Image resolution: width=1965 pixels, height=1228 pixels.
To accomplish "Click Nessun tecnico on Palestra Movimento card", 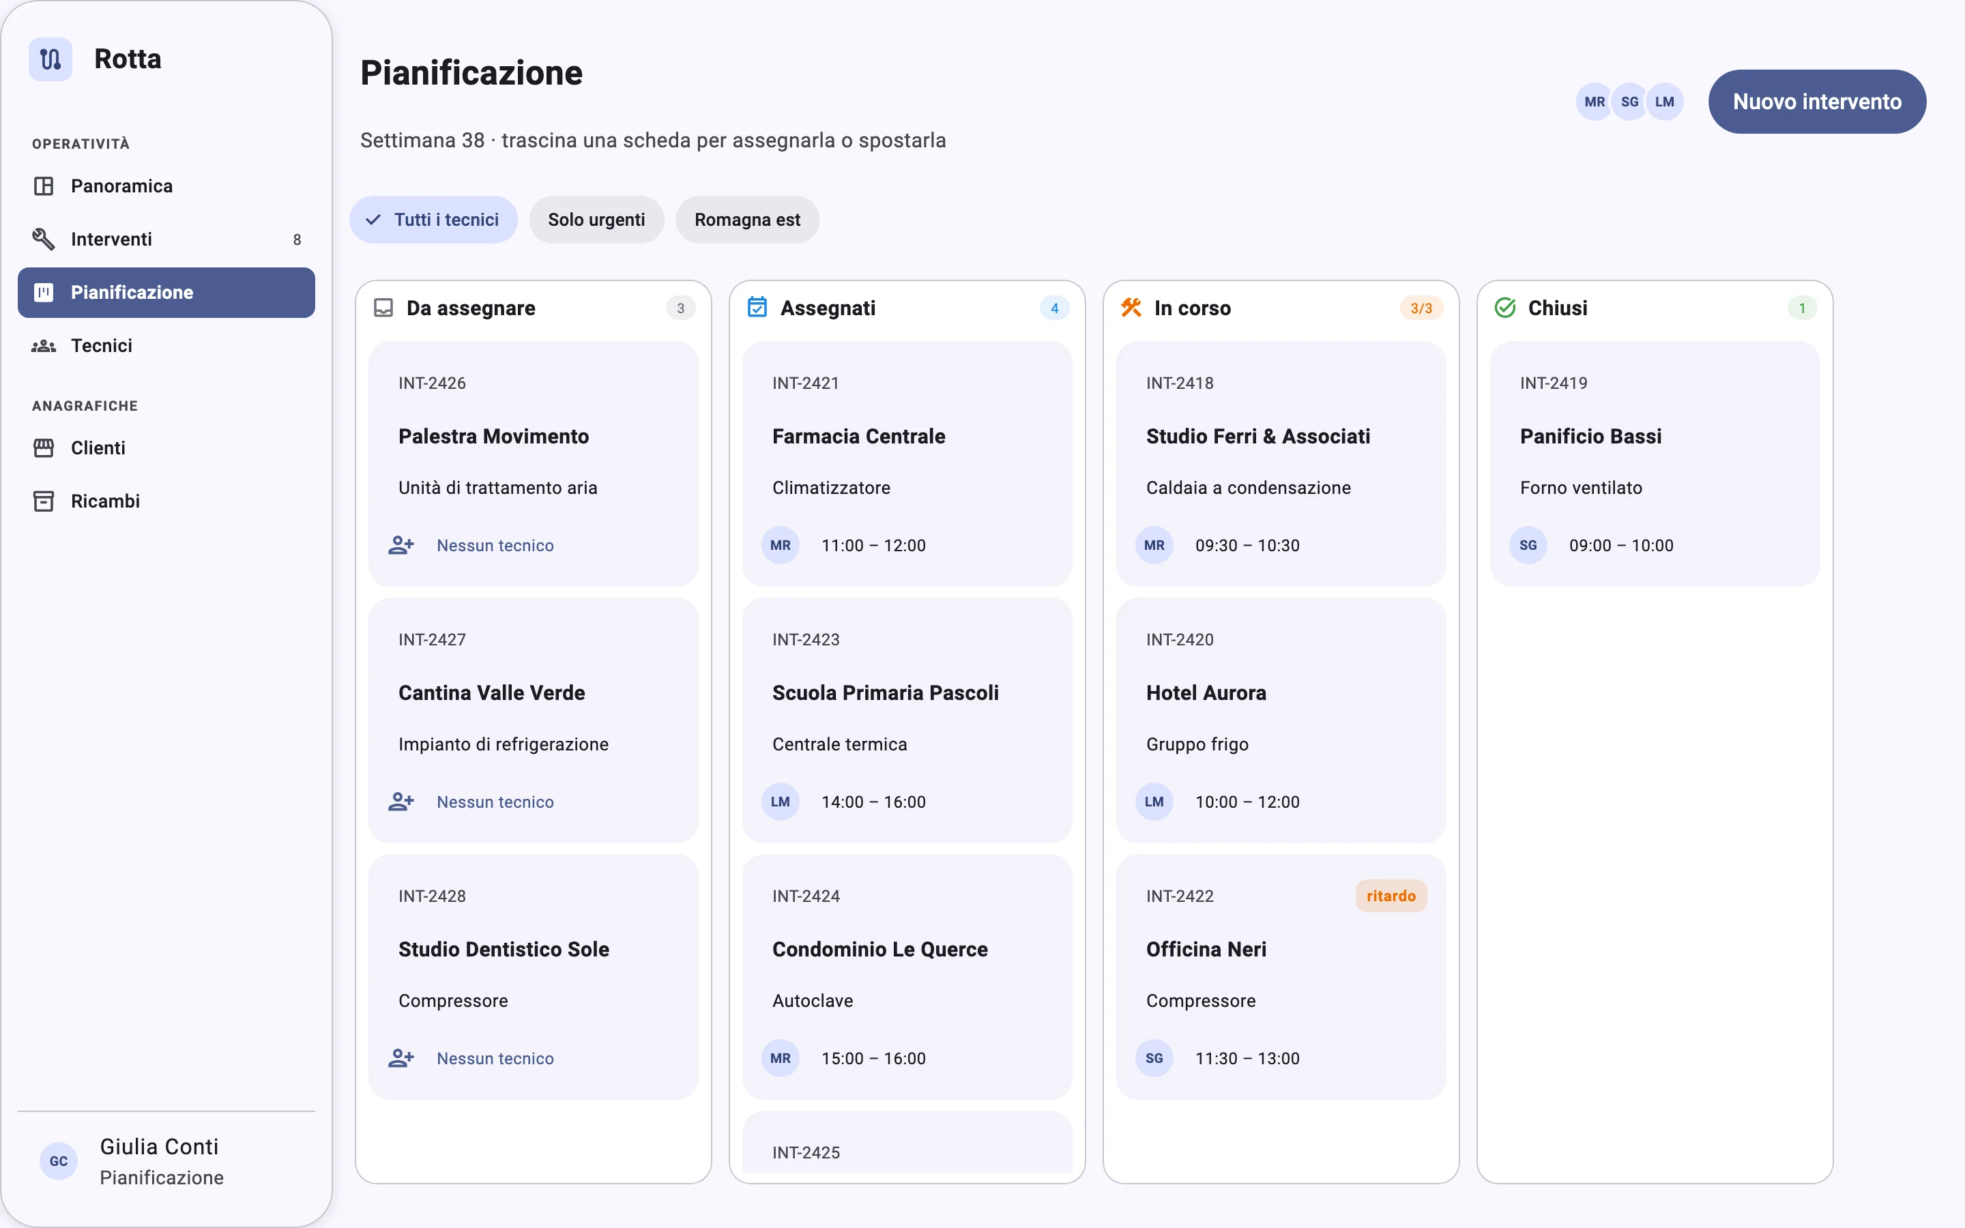I will click(495, 546).
